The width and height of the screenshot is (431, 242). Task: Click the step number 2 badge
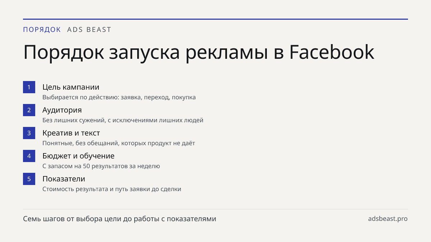29,110
